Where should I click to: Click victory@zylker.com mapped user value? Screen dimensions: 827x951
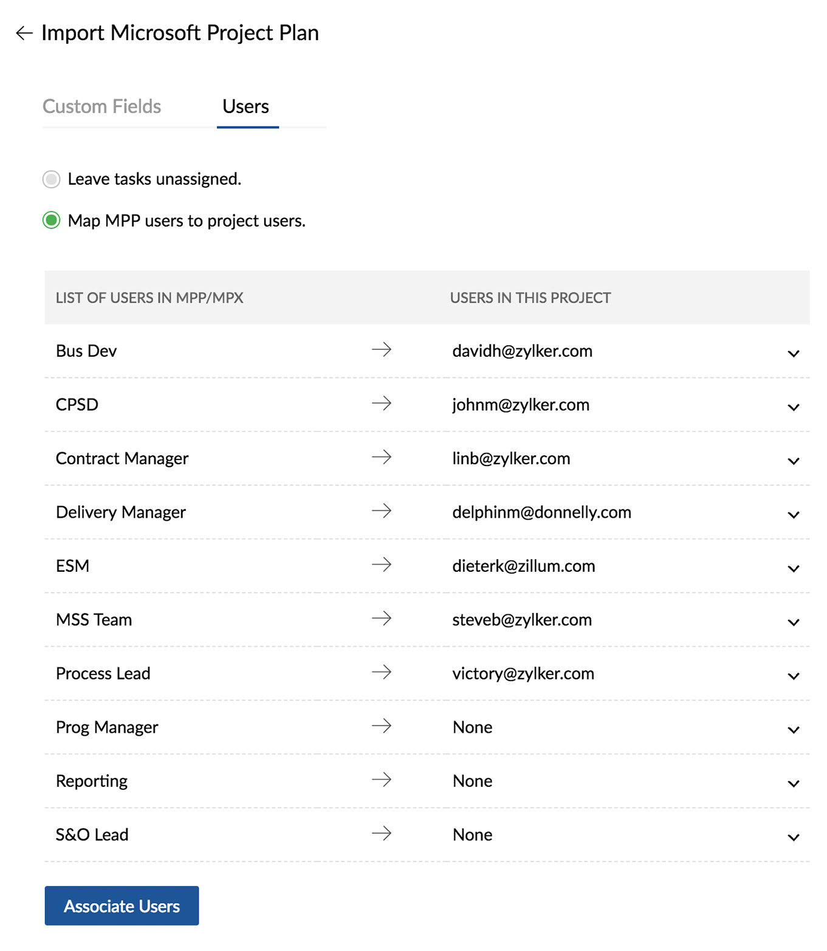click(523, 674)
